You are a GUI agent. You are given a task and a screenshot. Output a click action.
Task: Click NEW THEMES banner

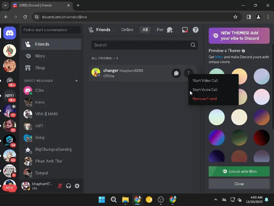point(239,36)
